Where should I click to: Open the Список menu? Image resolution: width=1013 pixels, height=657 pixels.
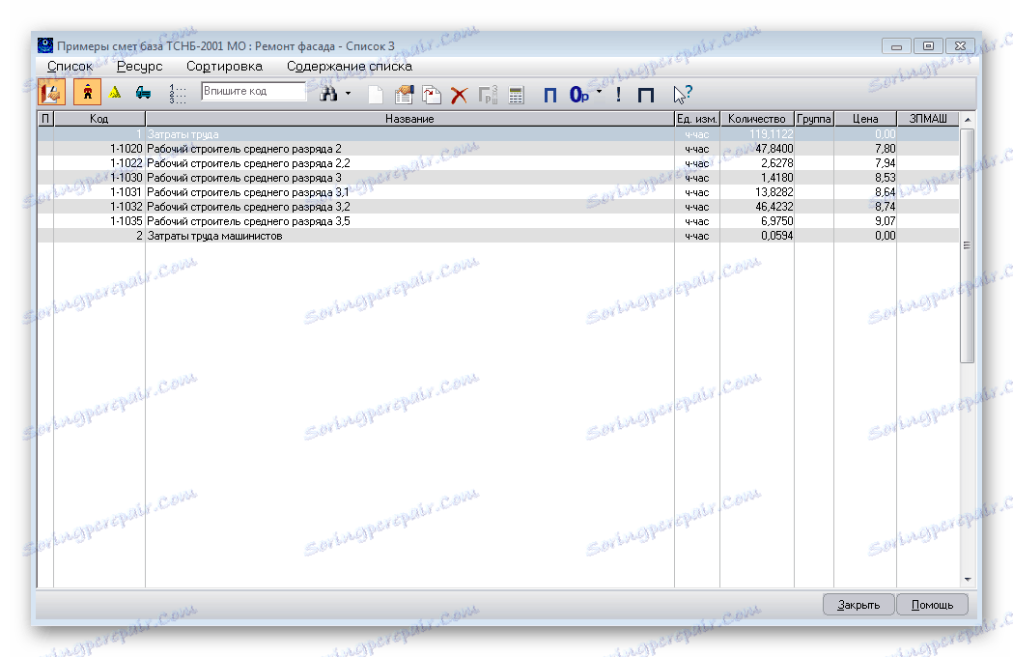pos(70,66)
